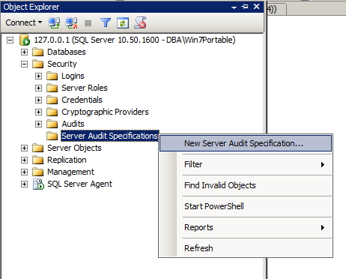Toggle Object Explorer auto-hide pin
Image resolution: width=346 pixels, height=279 pixels.
point(245,7)
